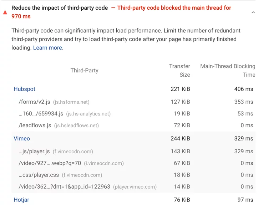Image resolution: width=258 pixels, height=205 pixels.
Task: Click the /forms/v2.js resource URL
Action: coord(34,102)
